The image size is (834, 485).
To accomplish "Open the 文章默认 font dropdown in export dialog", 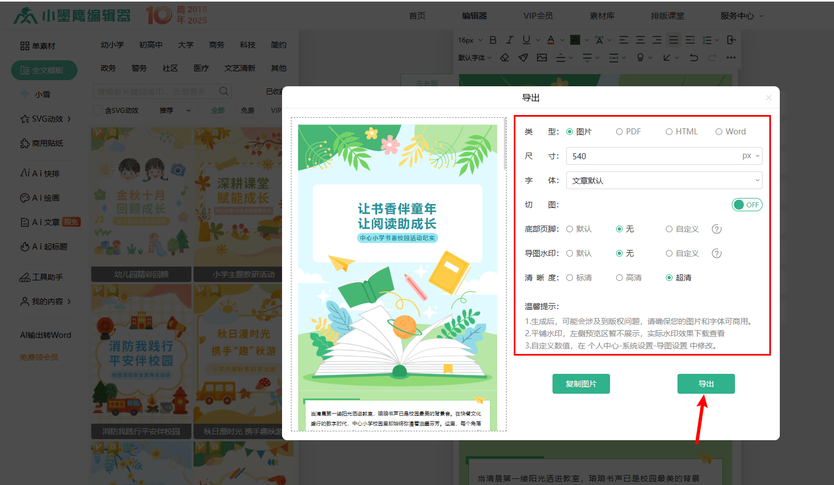I will tap(664, 180).
